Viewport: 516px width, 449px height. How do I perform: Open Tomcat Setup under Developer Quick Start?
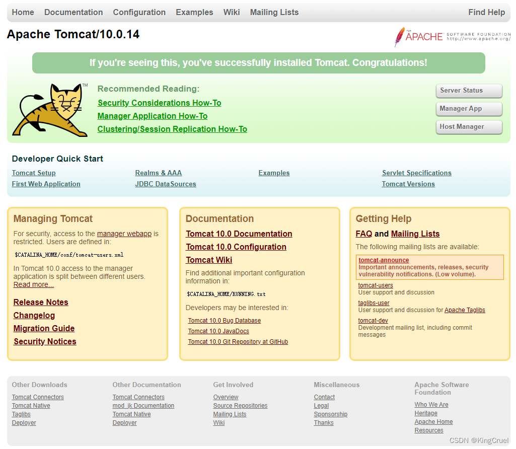pos(33,173)
